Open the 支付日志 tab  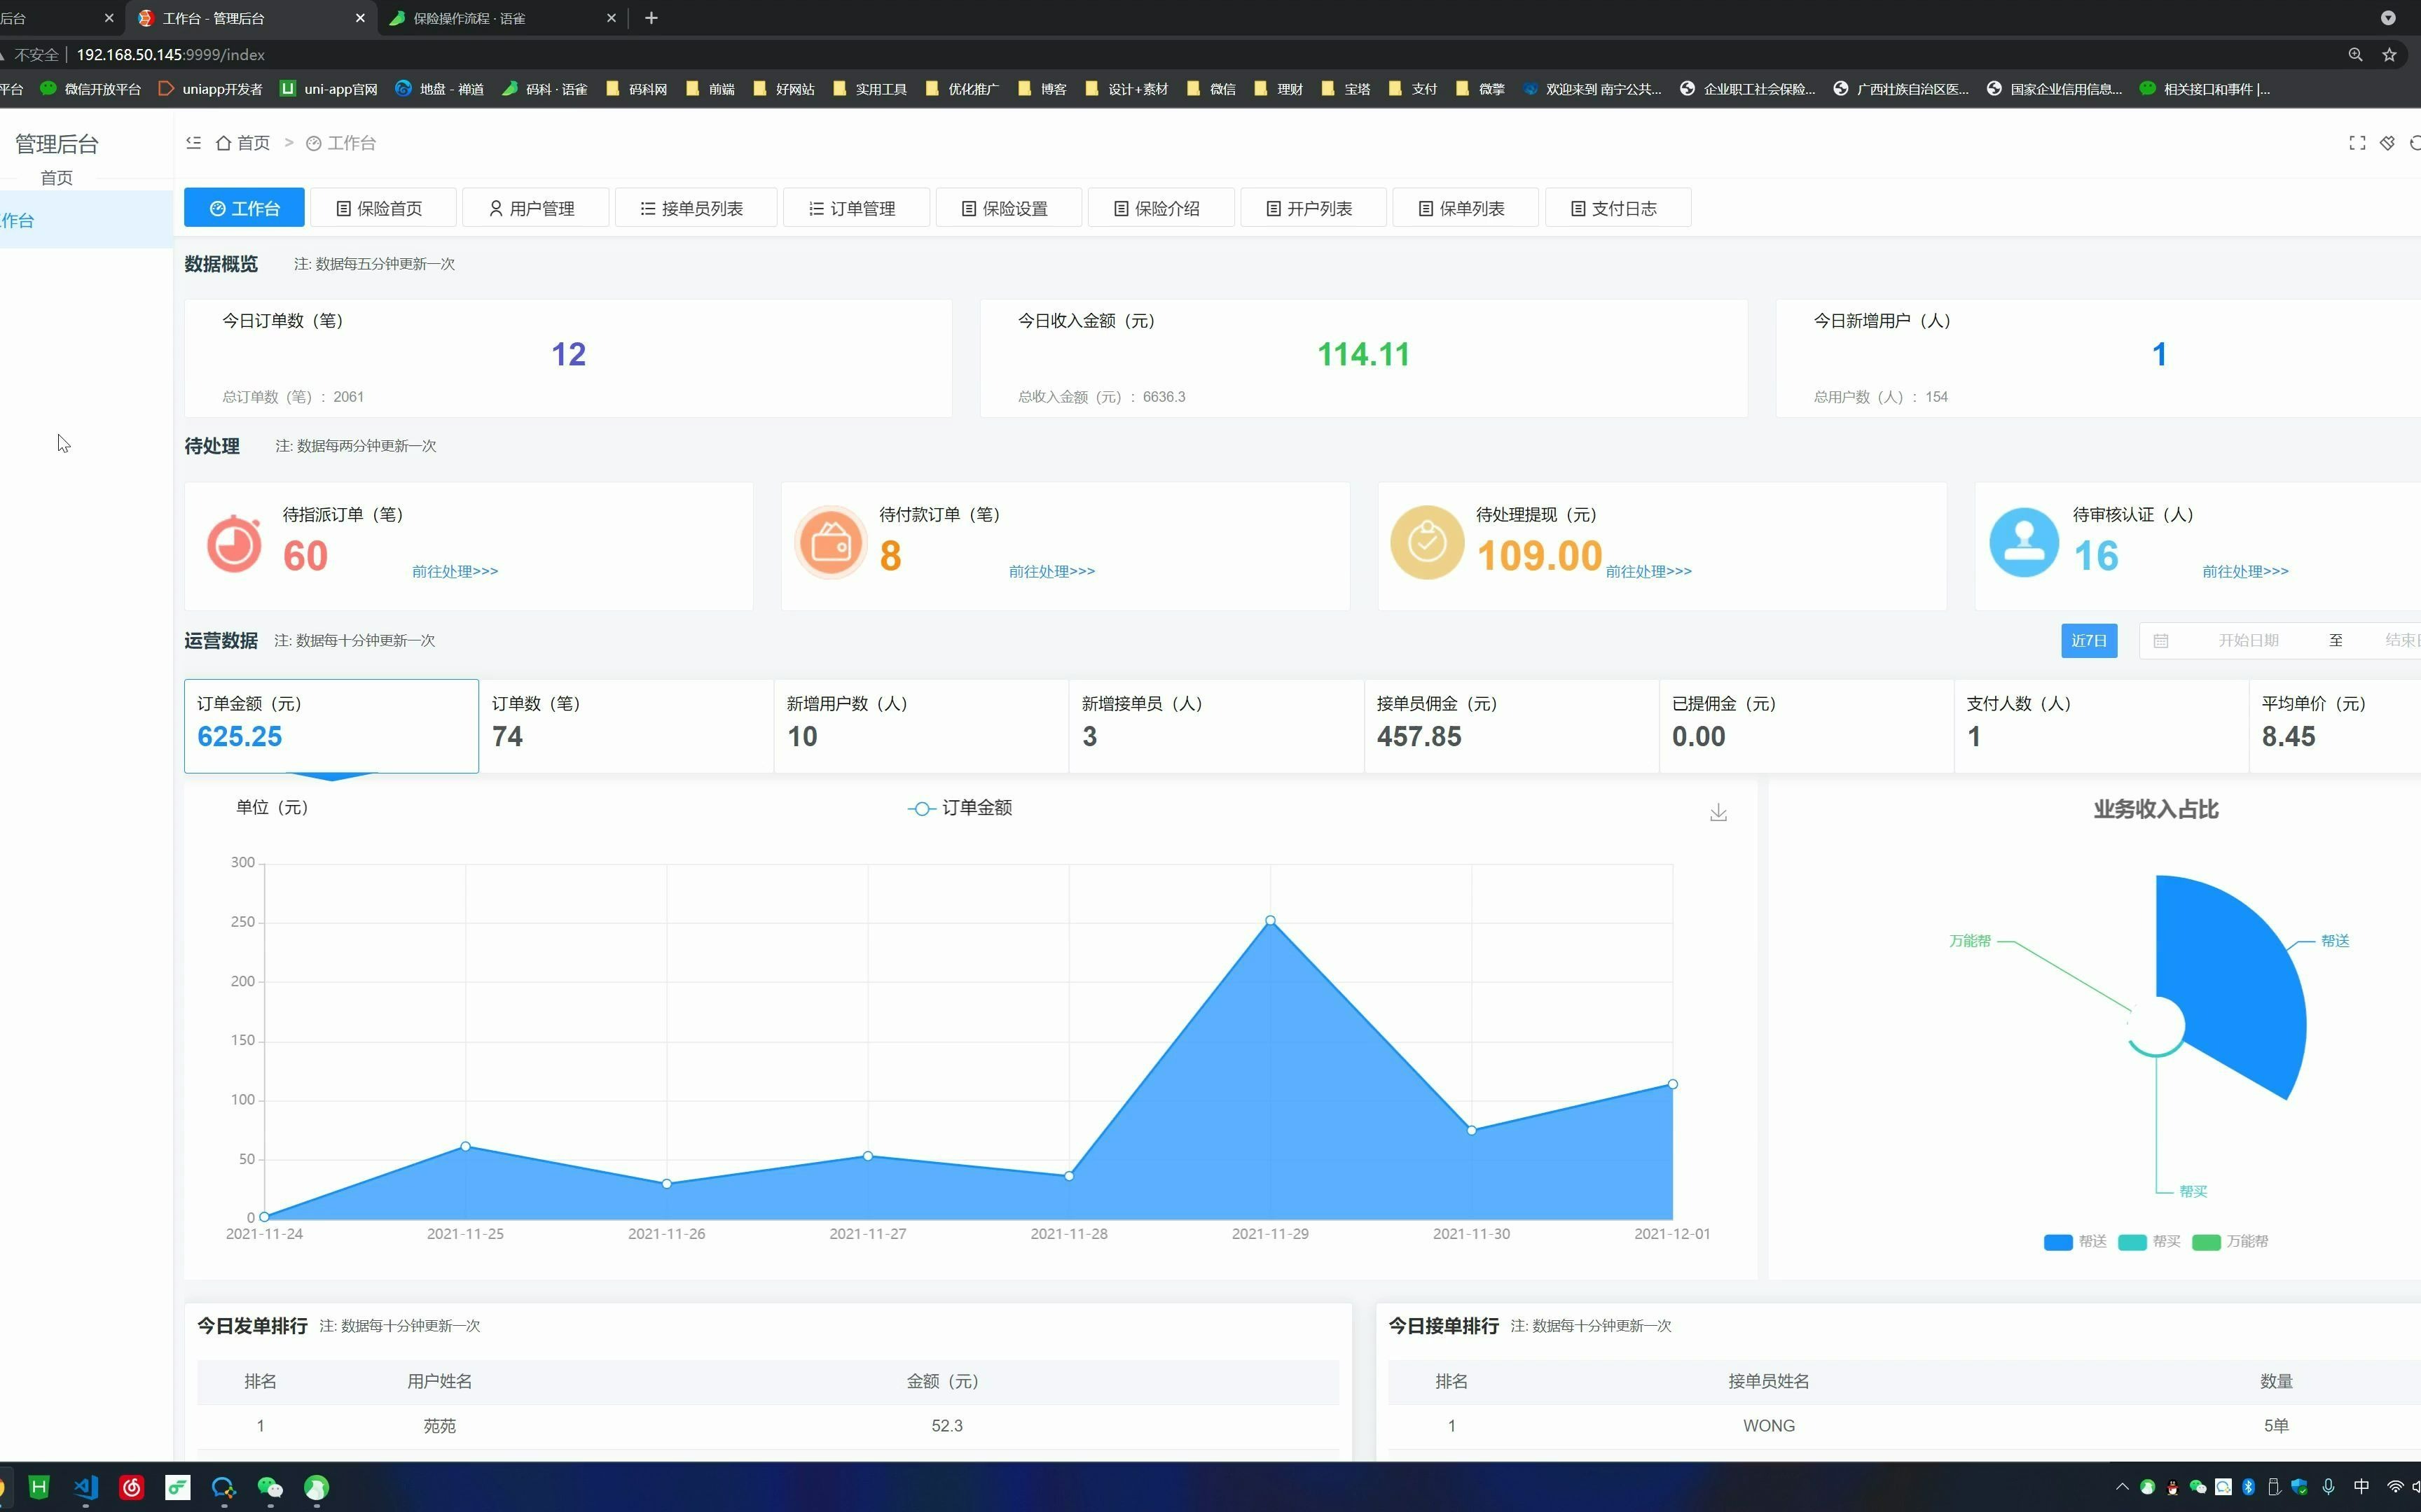(1618, 208)
